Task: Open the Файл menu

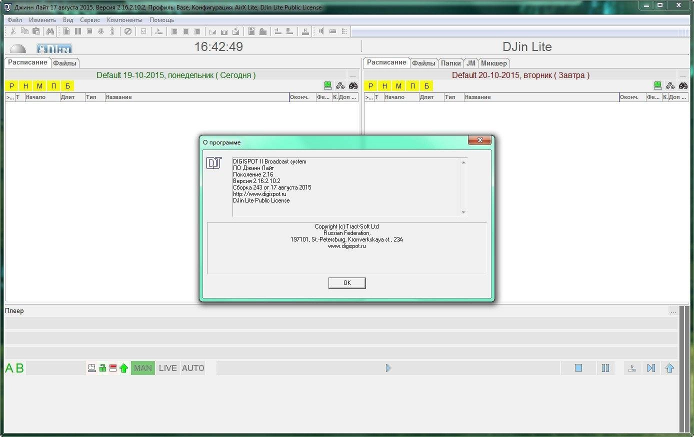Action: click(x=14, y=20)
